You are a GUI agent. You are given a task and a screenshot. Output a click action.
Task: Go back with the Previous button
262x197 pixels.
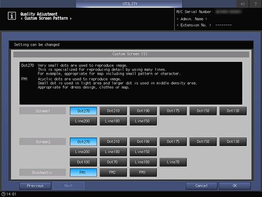(x=35, y=186)
